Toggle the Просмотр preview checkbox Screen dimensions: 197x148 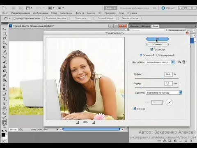coord(151,49)
